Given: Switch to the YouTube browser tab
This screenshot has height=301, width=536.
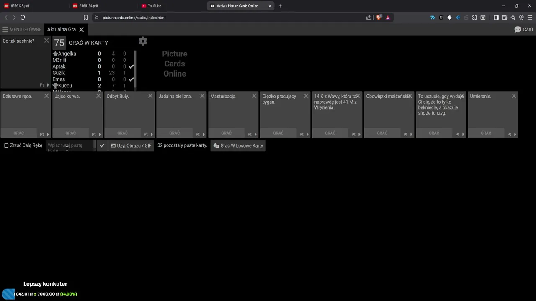Looking at the screenshot, I should point(172,6).
